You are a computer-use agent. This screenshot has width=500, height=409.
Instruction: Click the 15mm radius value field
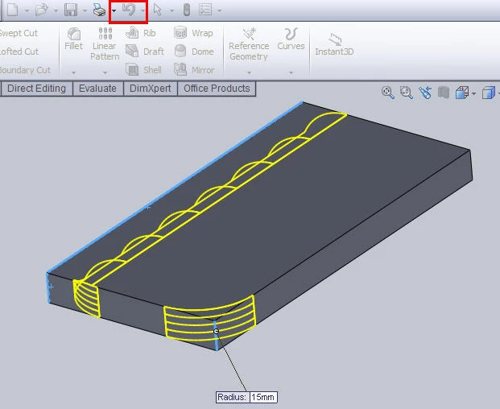pos(263,397)
